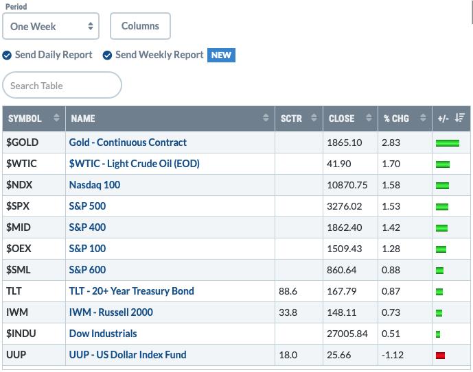This screenshot has width=473, height=372.
Task: Open TLT - 20+ Year Treasury Bond link
Action: coord(132,291)
